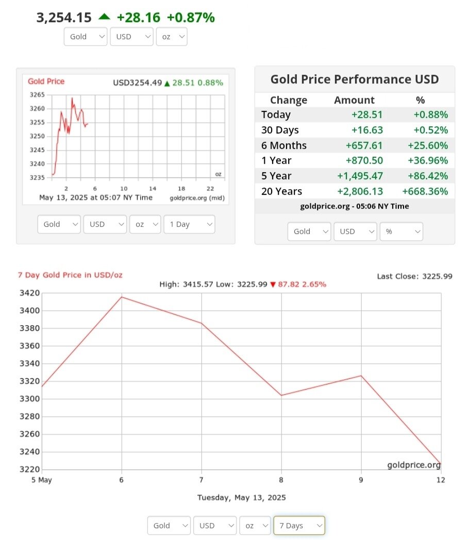Click the green up arrow beside 3,254.15
This screenshot has width=468, height=540.
pos(104,17)
